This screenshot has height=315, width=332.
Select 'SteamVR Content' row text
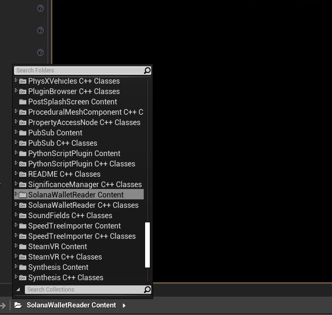(58, 246)
